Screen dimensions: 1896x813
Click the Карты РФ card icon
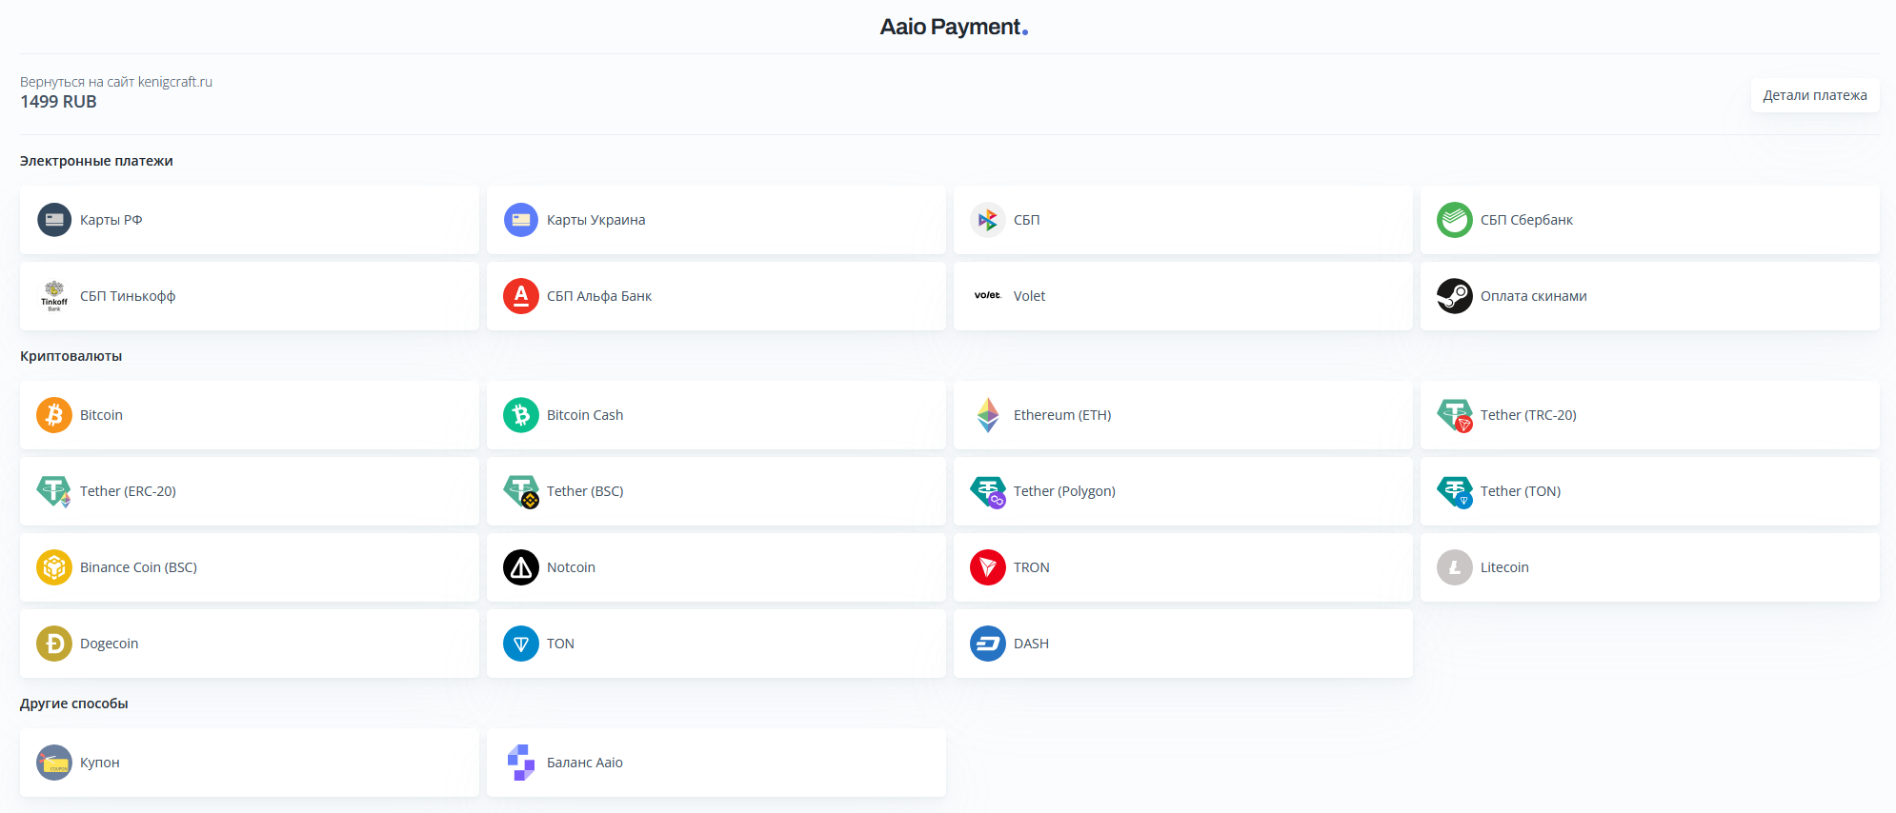click(54, 220)
